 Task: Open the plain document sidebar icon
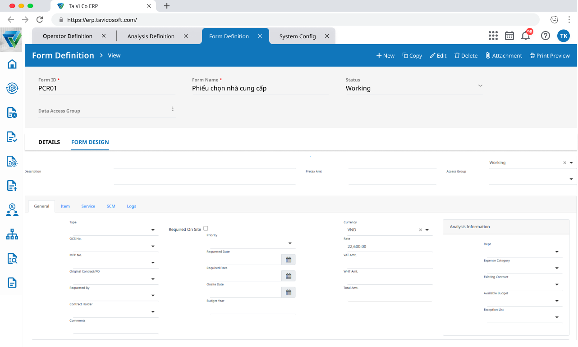pyautogui.click(x=12, y=283)
